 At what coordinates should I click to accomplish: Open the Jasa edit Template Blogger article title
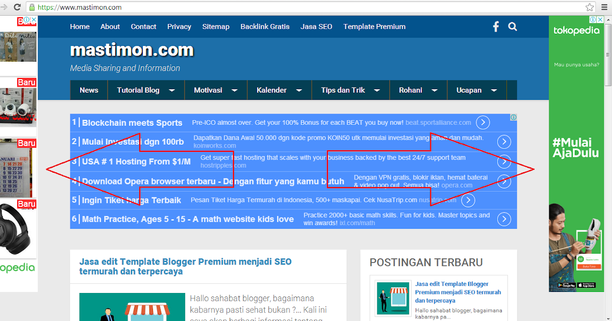(186, 266)
